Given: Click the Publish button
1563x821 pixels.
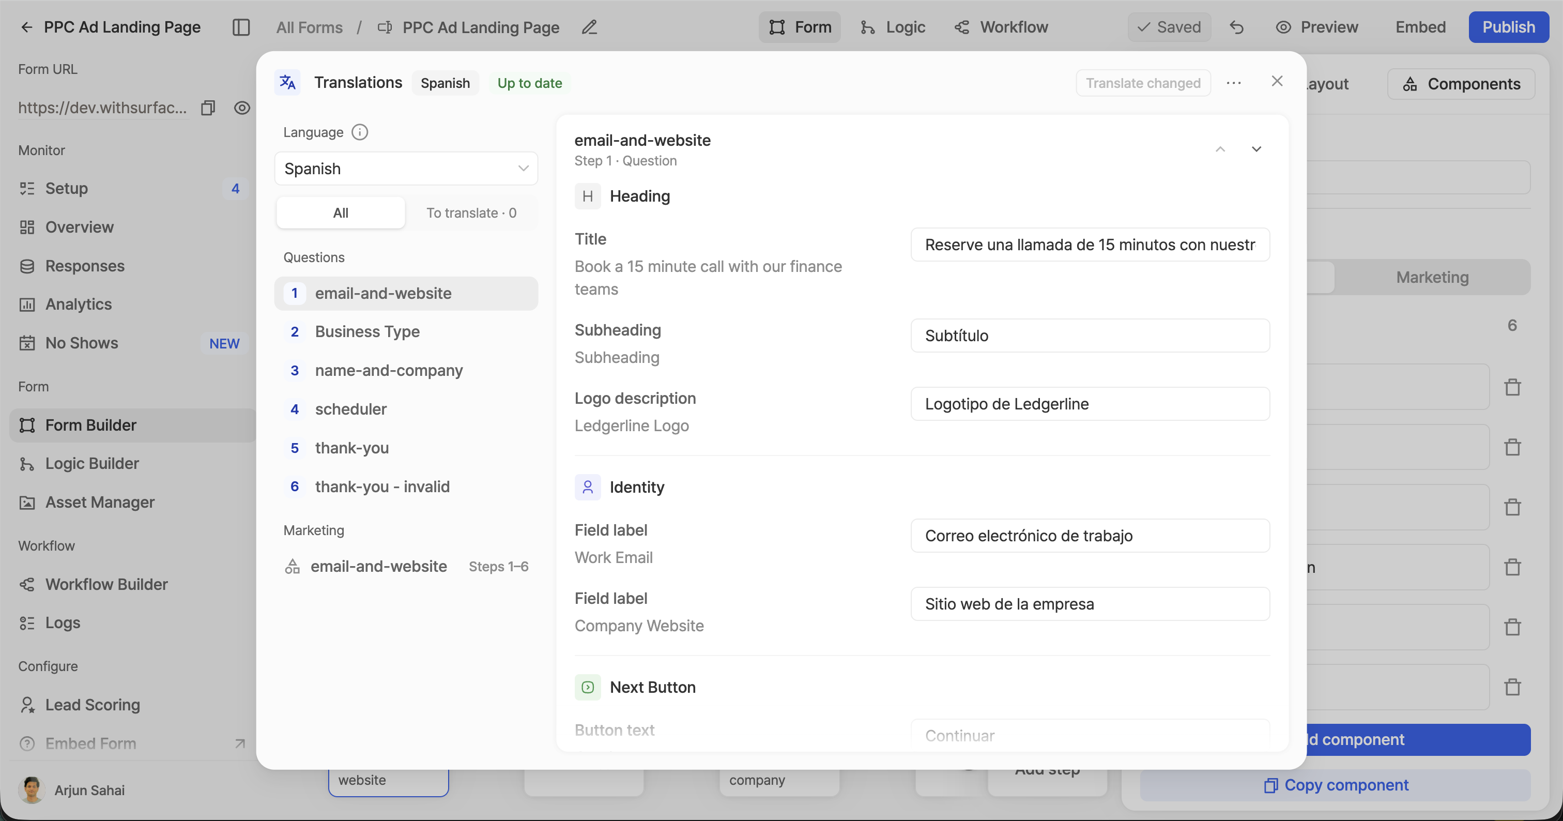Looking at the screenshot, I should [1508, 27].
